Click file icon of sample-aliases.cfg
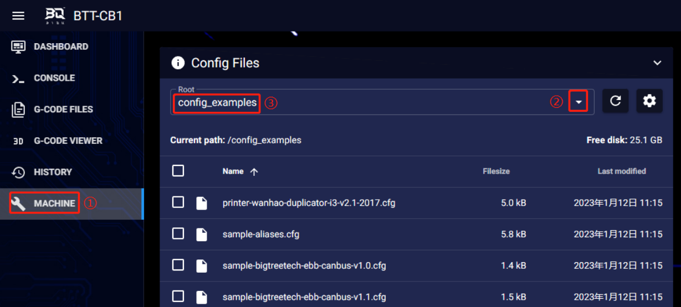 (x=202, y=235)
